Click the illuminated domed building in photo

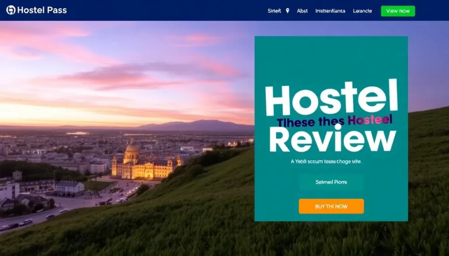(x=146, y=162)
